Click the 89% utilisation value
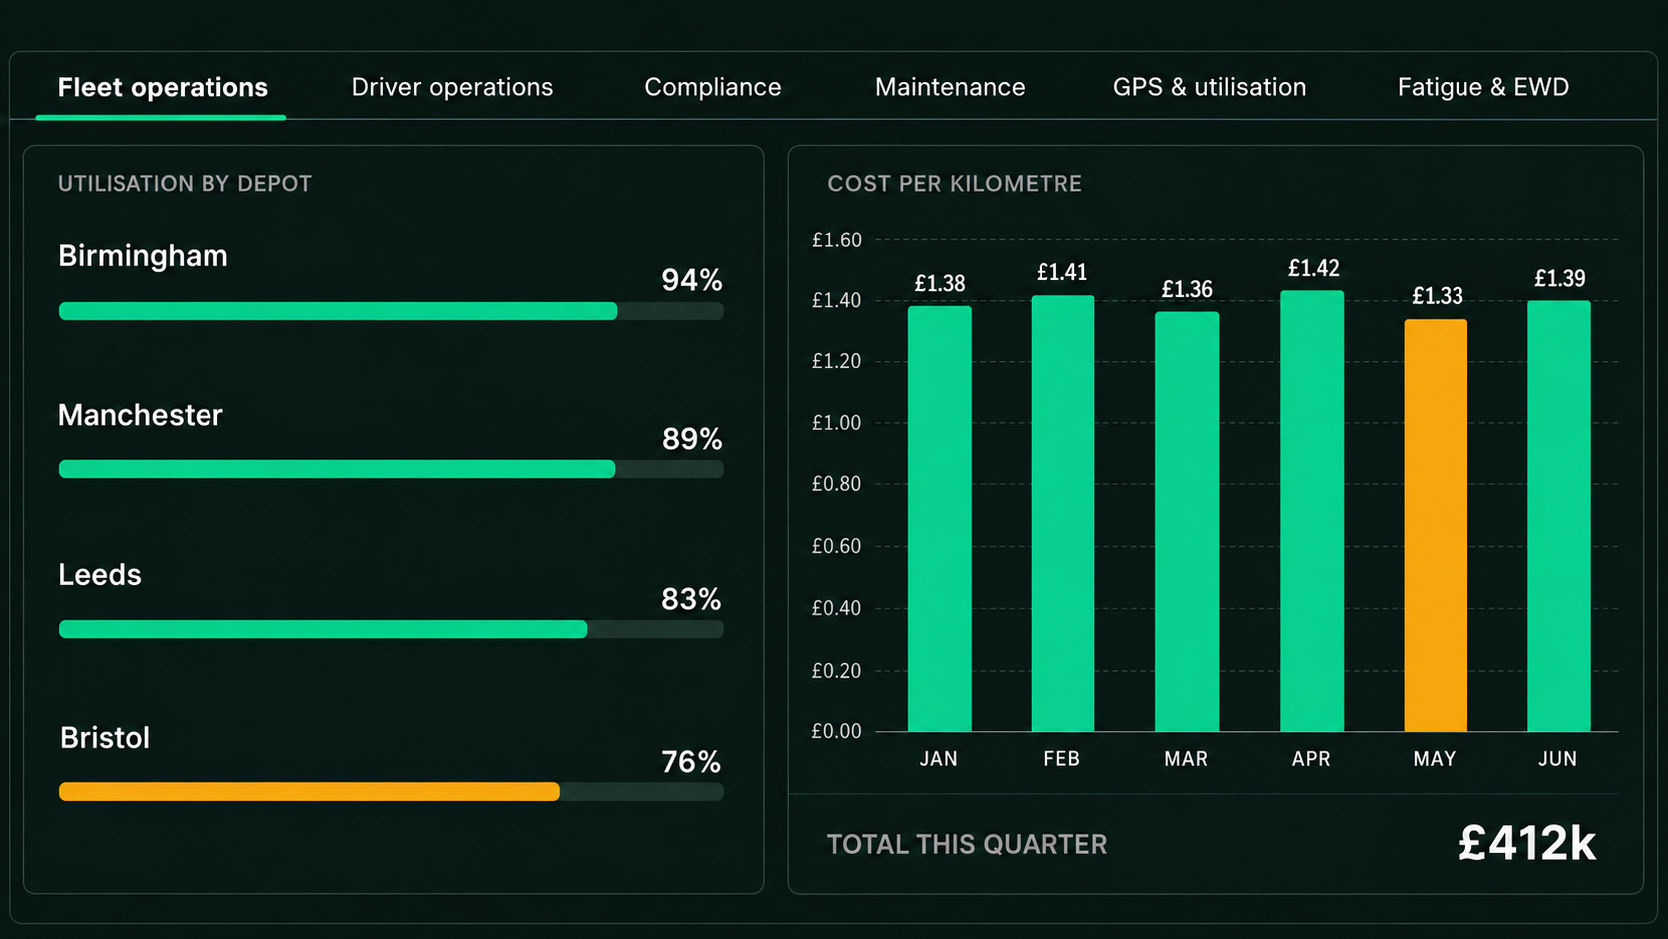 [692, 439]
